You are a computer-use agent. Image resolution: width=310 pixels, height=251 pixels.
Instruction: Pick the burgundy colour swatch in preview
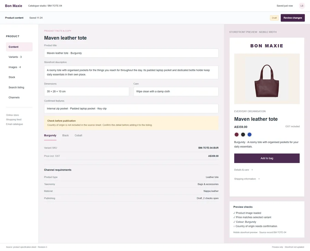coord(236,134)
